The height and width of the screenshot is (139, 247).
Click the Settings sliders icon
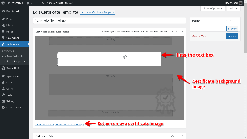tap(3, 101)
